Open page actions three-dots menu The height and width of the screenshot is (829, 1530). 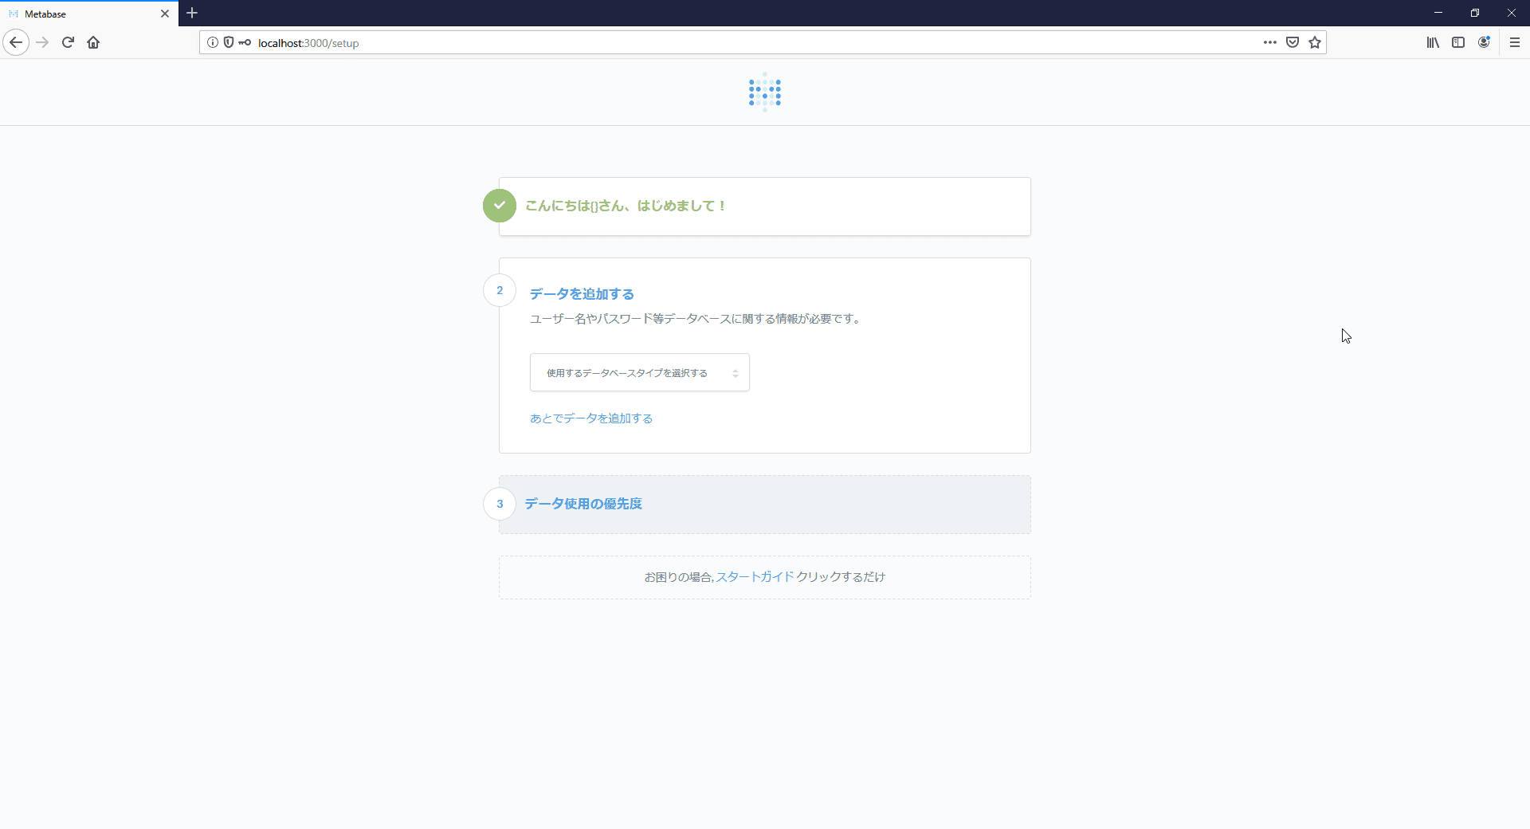tap(1270, 42)
